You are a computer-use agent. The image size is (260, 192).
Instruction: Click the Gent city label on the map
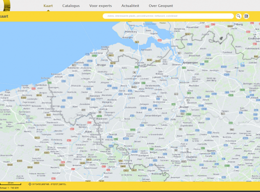(x=137, y=83)
